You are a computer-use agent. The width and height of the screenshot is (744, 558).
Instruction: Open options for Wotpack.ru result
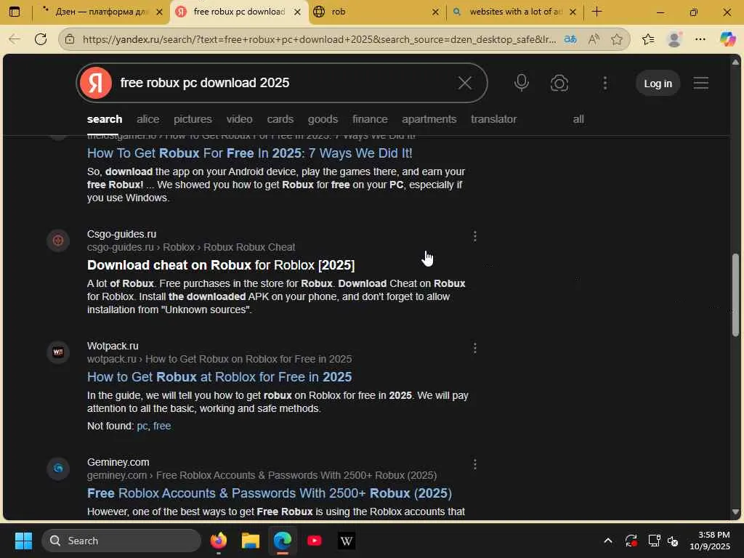tap(475, 348)
